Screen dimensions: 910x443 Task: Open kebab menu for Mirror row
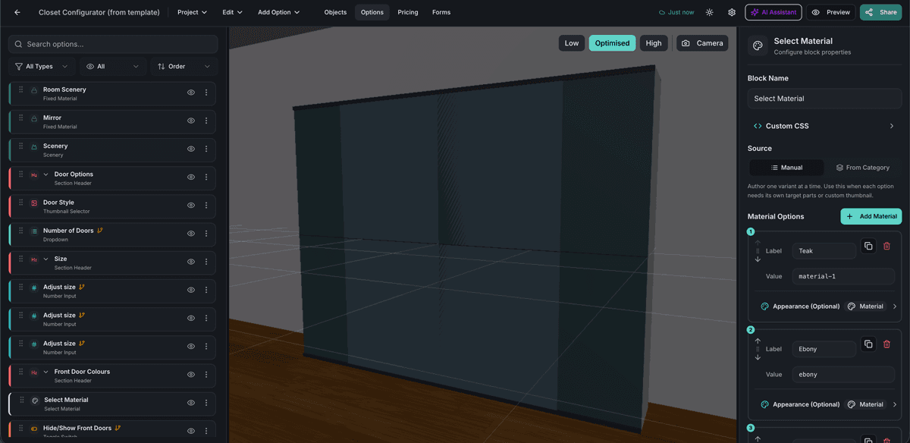tap(206, 121)
